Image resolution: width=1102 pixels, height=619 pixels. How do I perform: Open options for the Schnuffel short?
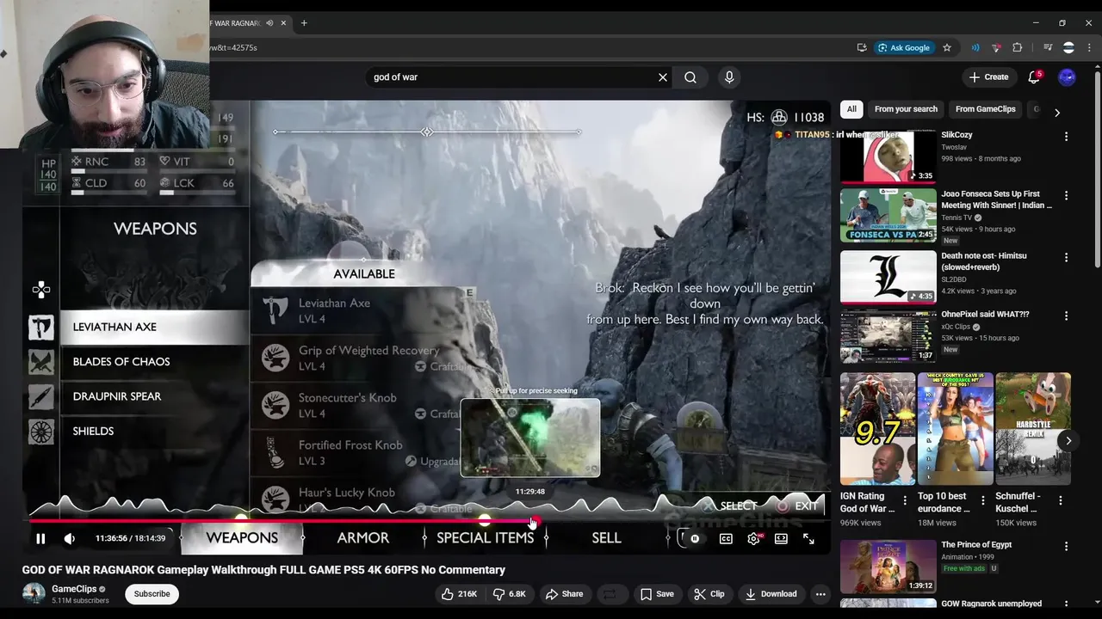1060,500
